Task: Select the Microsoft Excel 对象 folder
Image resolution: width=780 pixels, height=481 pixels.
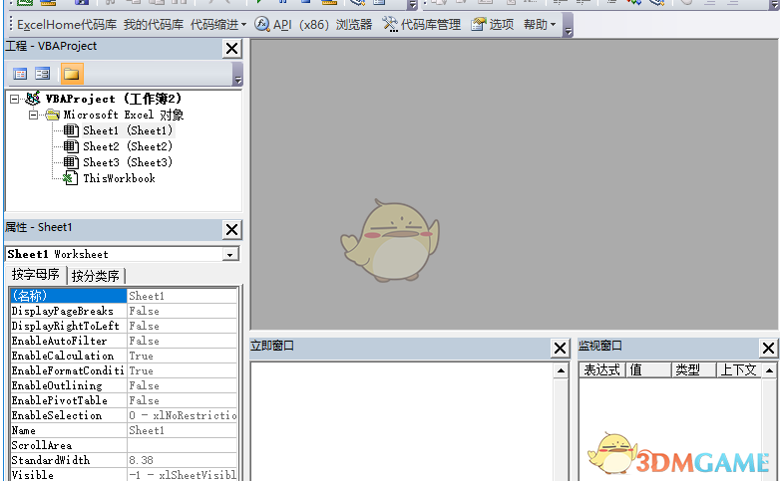Action: (x=124, y=115)
